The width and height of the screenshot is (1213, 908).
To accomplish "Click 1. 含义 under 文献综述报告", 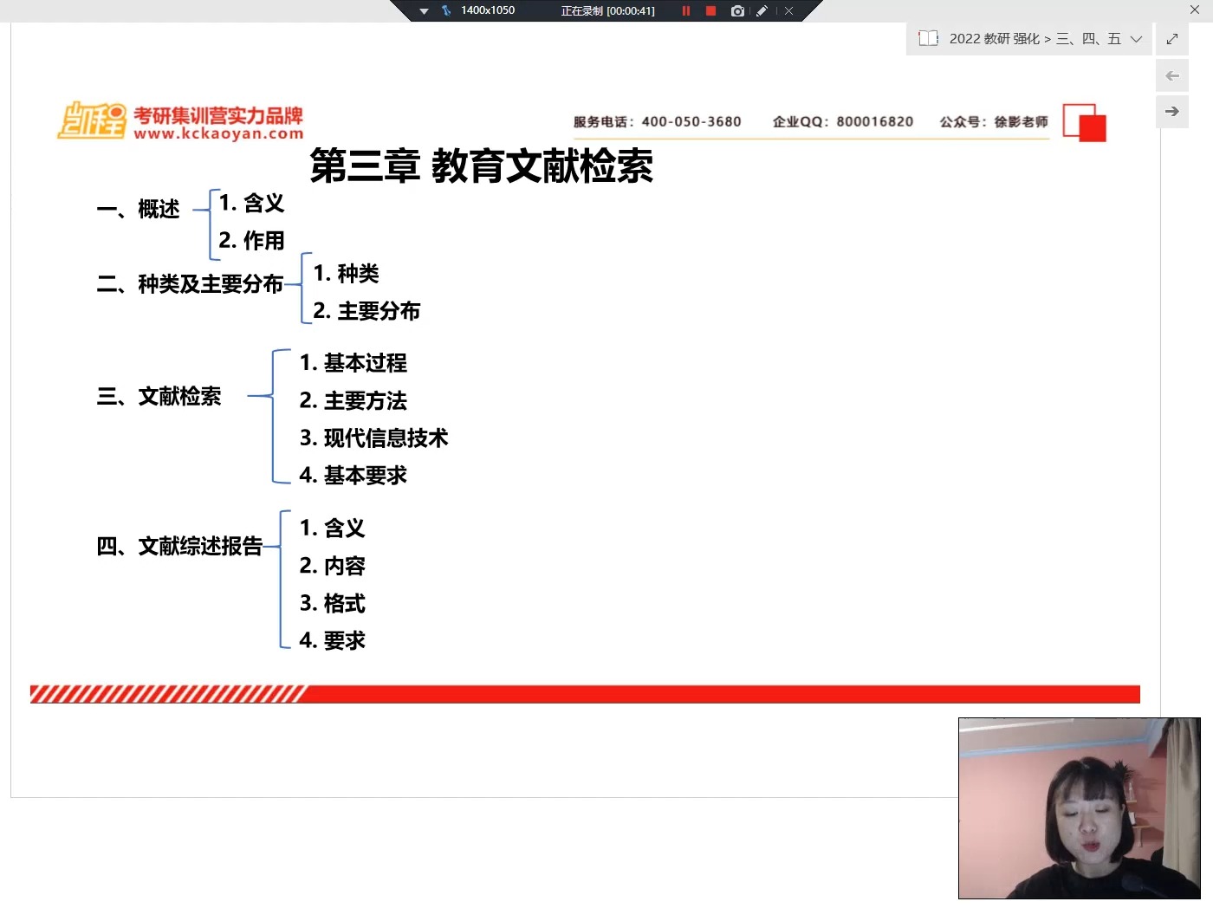I will pyautogui.click(x=333, y=528).
